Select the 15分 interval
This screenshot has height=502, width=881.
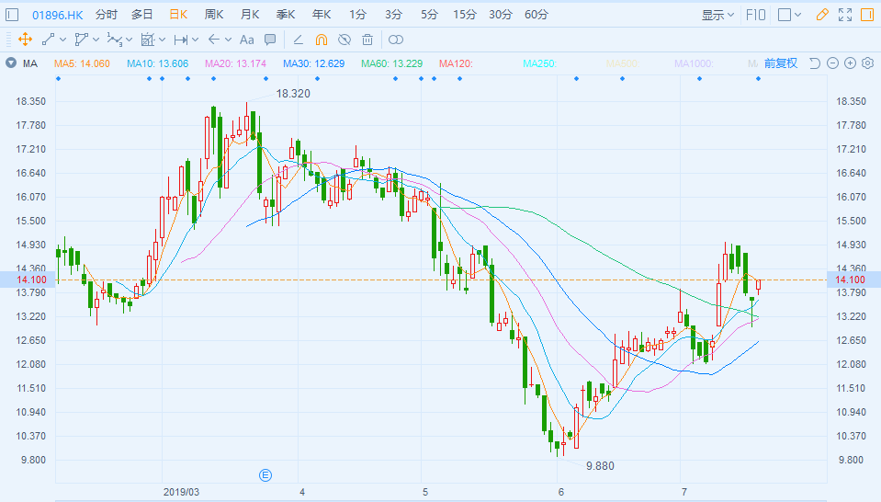465,15
